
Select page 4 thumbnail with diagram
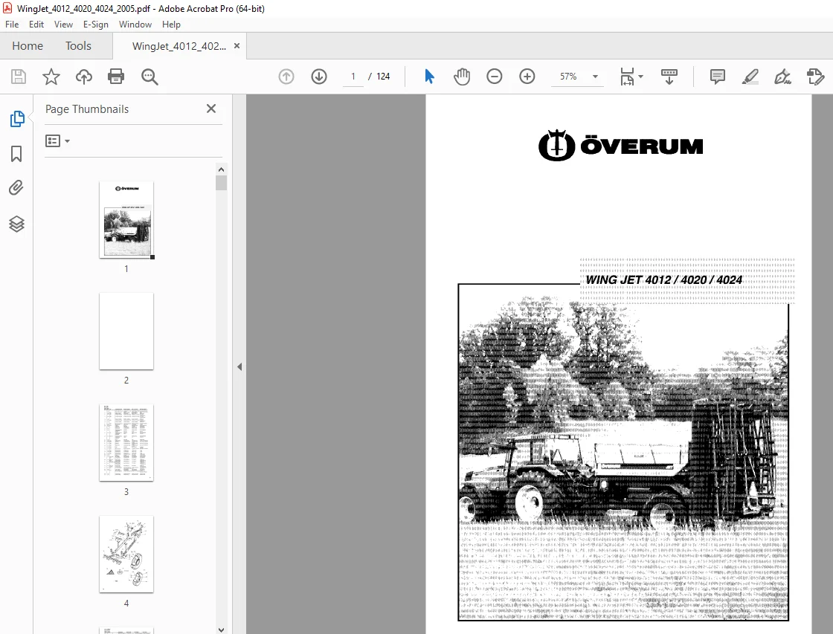click(126, 554)
